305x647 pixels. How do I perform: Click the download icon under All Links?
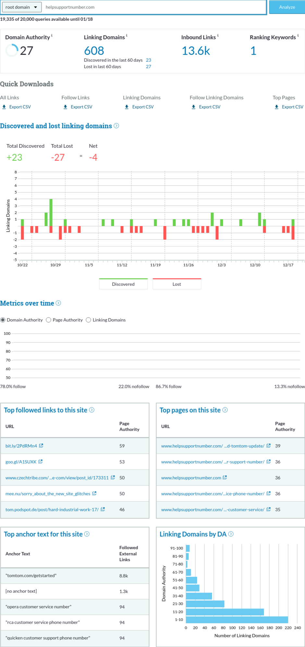(4, 107)
